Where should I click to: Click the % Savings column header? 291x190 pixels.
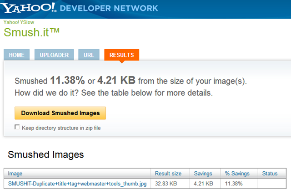coord(239,174)
